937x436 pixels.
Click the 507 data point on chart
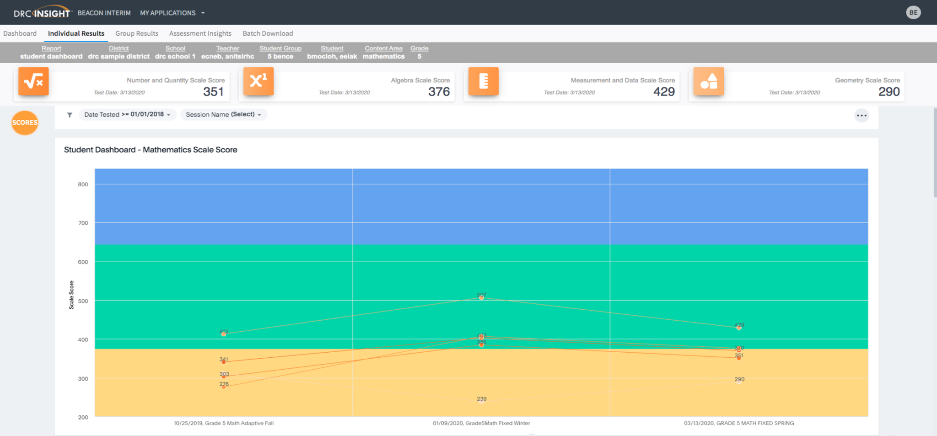click(481, 297)
